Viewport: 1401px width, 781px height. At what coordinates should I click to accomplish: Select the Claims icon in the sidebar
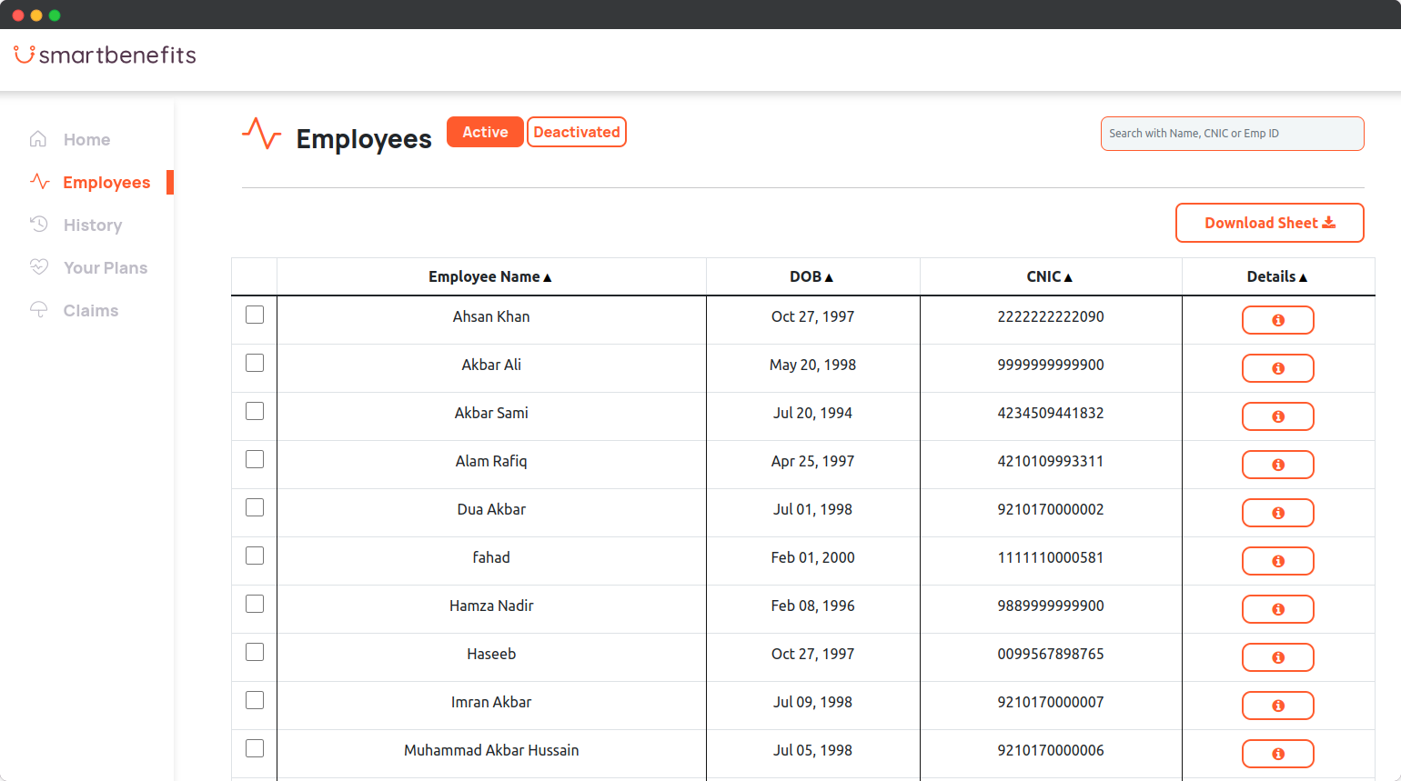(x=39, y=310)
